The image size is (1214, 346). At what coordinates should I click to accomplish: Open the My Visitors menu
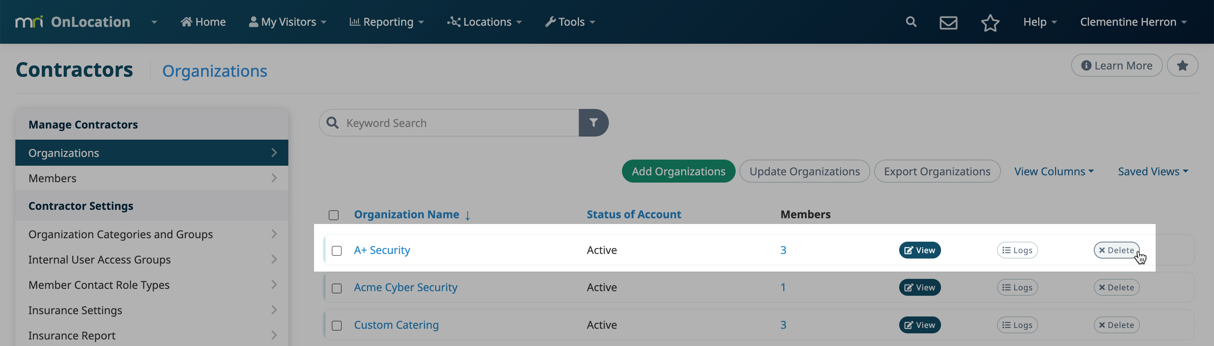288,21
